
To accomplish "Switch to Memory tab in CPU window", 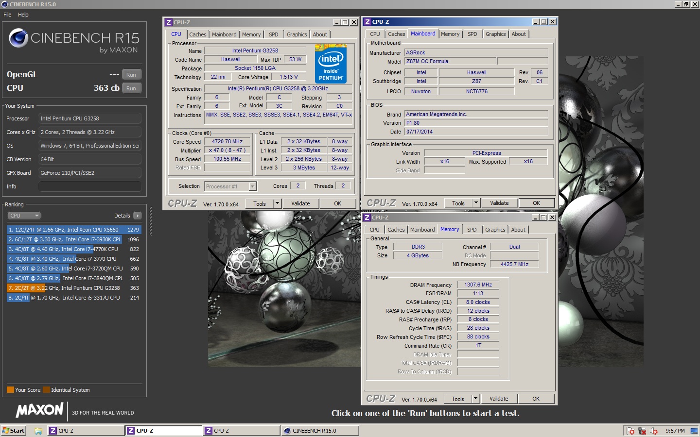I will pos(251,34).
